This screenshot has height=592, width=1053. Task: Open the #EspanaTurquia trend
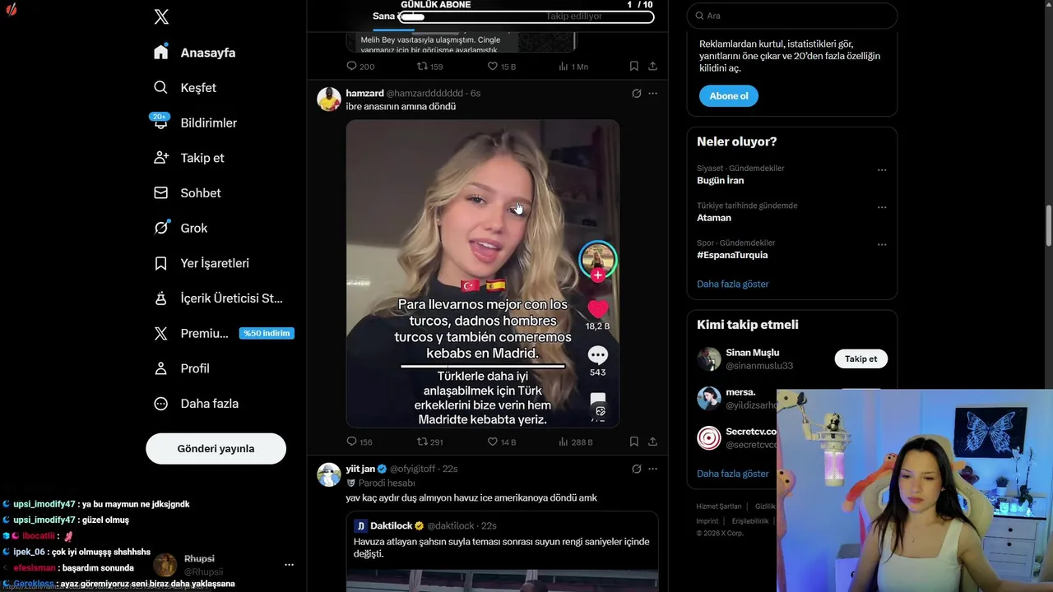(732, 255)
